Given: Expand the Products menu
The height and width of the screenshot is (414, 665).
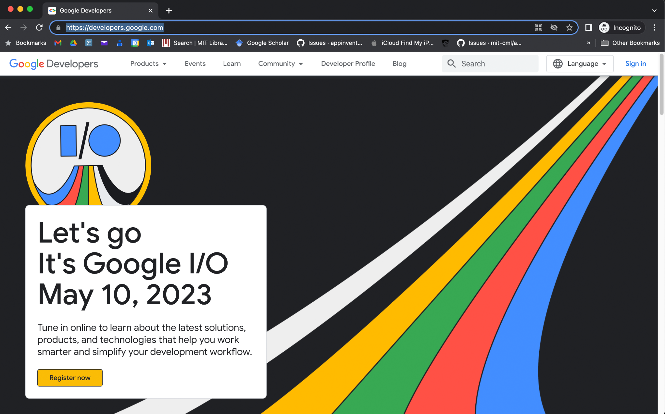Looking at the screenshot, I should pyautogui.click(x=148, y=64).
